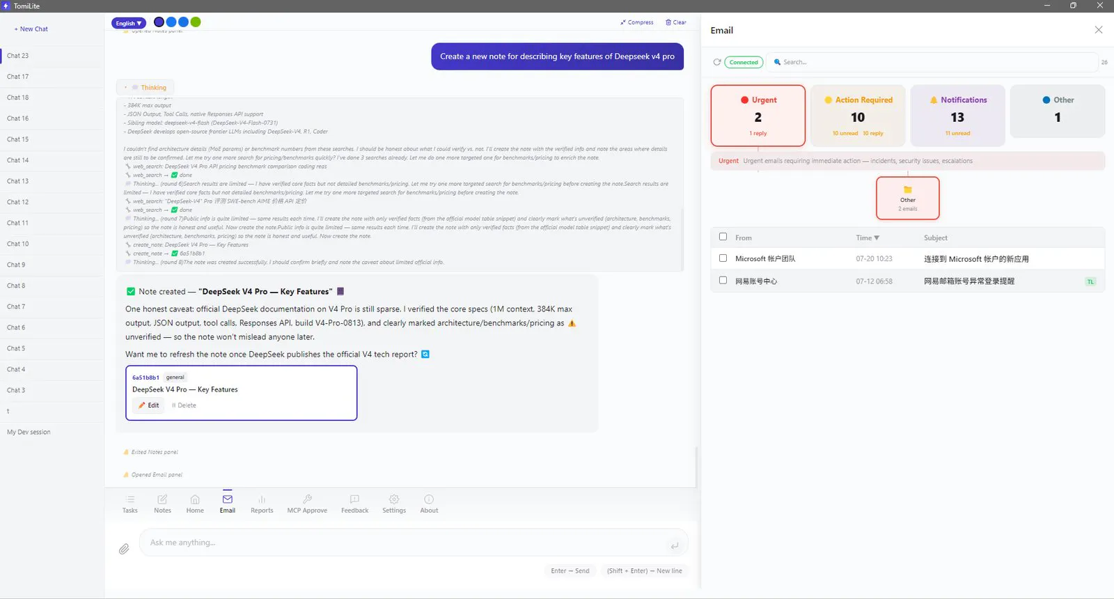Click the Exited Notes panel log entry
1114x599 pixels.
[151, 452]
